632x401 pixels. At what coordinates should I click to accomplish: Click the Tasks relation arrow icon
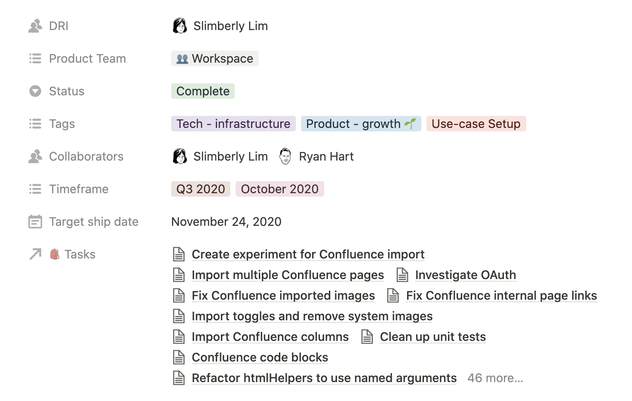pos(35,254)
